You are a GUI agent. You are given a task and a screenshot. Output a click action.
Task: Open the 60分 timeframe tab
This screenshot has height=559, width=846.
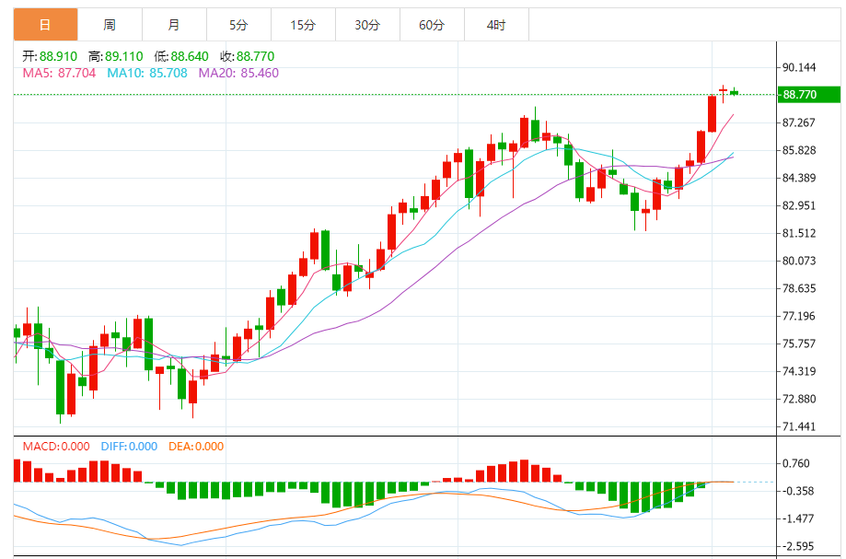coord(432,25)
